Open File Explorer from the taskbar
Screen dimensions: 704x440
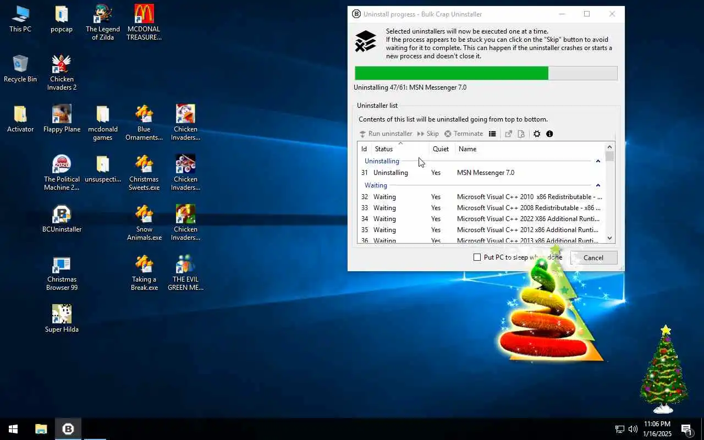click(x=41, y=429)
